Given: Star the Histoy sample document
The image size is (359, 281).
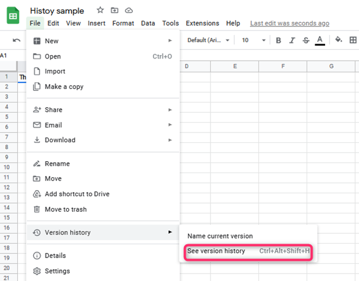Looking at the screenshot, I should [x=100, y=10].
